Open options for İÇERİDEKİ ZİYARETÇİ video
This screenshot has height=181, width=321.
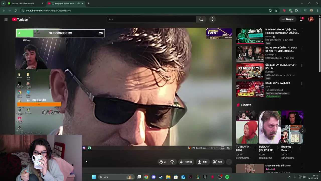coord(302,30)
